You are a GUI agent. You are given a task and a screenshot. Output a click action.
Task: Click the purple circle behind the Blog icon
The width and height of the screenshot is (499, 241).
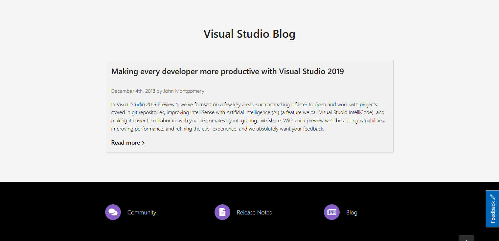tap(331, 212)
